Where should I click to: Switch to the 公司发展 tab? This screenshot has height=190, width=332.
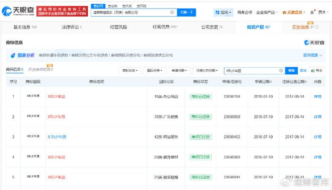pos(212,27)
